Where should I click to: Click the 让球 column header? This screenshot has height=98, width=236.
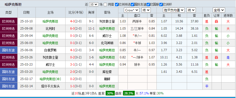[x=216, y=15]
